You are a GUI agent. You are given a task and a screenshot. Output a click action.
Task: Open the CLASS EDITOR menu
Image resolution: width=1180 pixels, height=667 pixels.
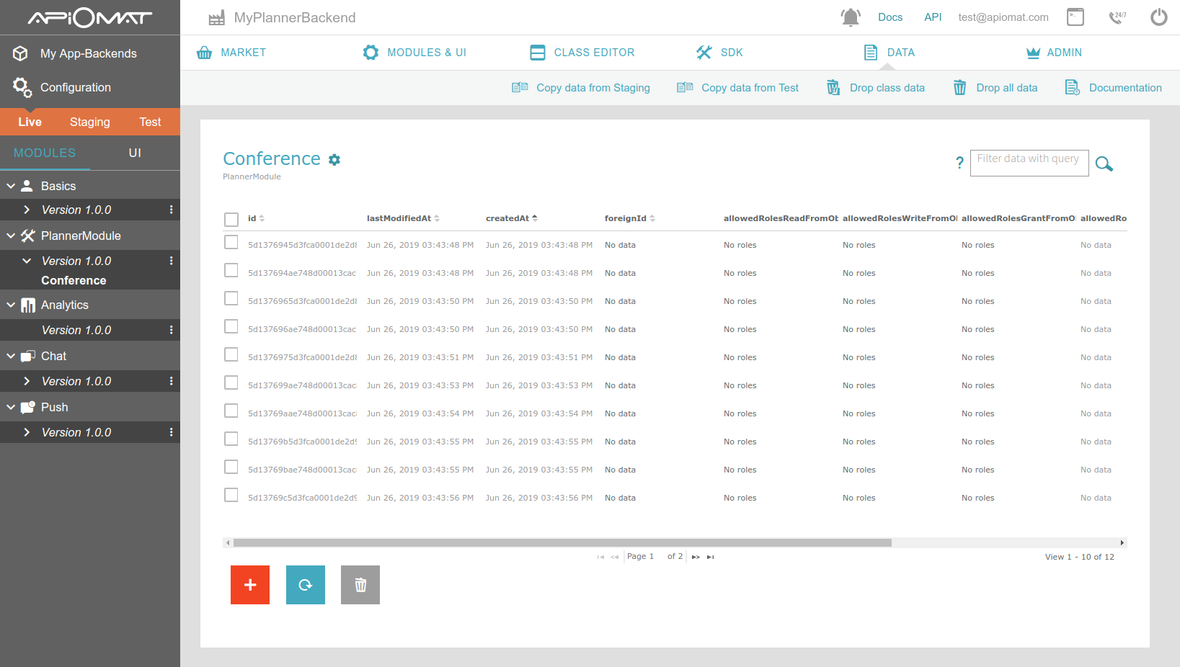coord(582,53)
